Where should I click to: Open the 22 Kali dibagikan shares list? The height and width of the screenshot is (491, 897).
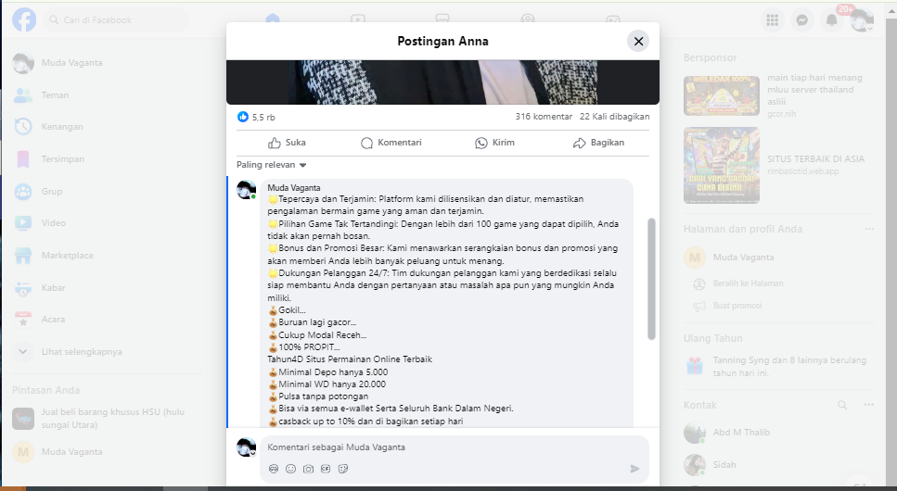614,117
